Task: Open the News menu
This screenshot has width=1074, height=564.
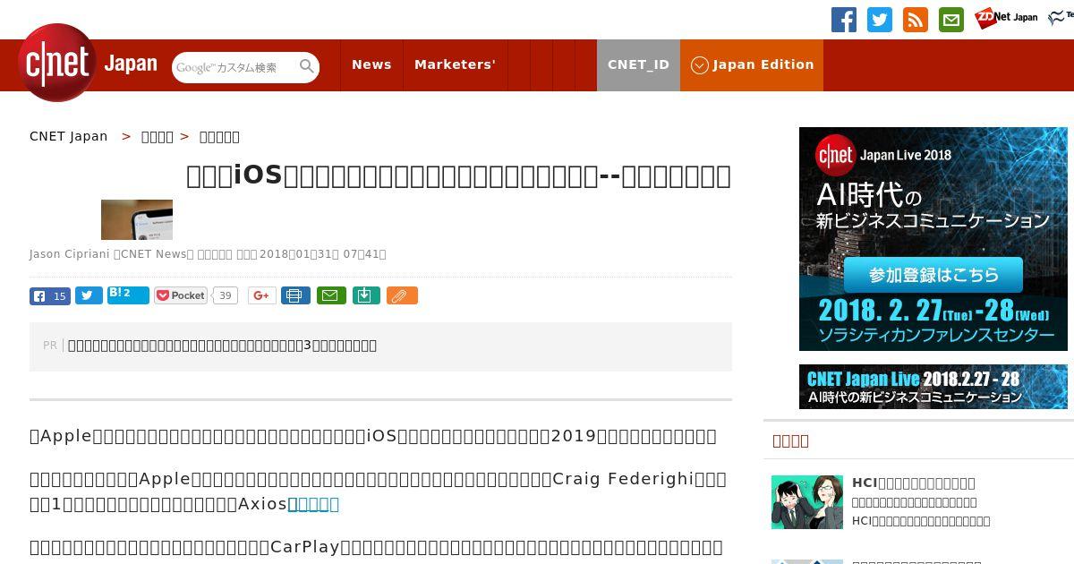Action: click(371, 64)
